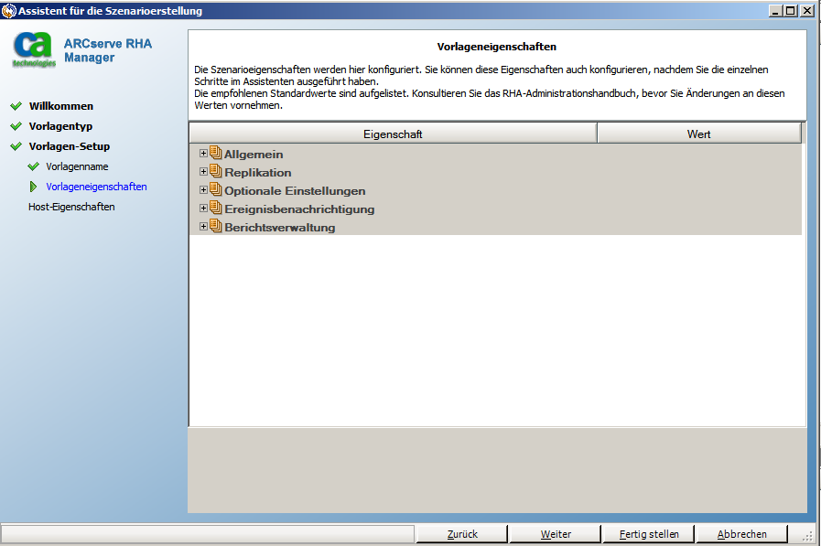The height and width of the screenshot is (546, 821).
Task: Click the Berichtsverwaltung folder icon
Action: 216,226
